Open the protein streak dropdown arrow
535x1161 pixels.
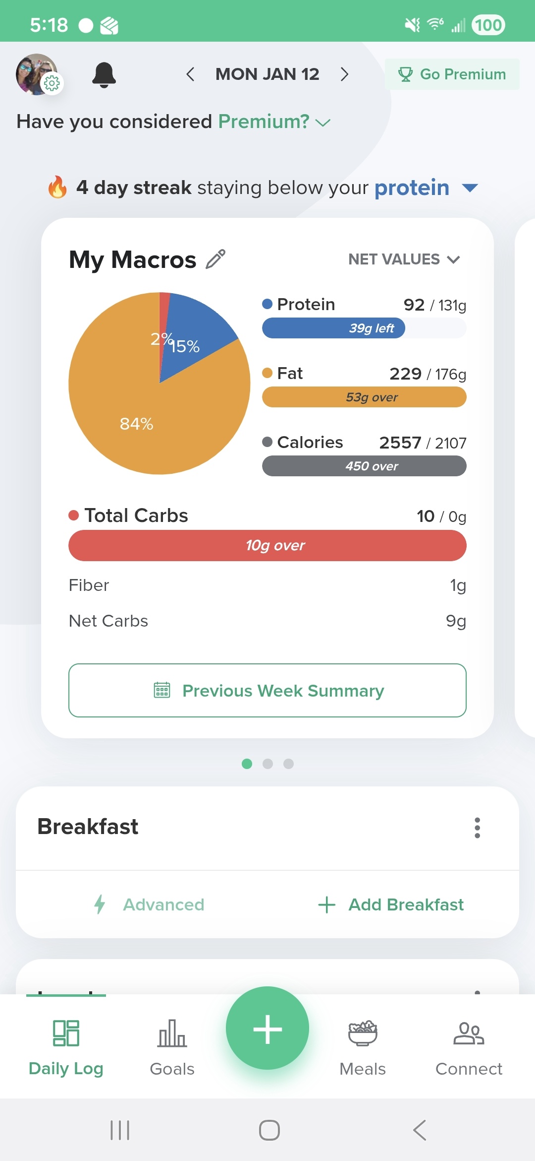469,188
